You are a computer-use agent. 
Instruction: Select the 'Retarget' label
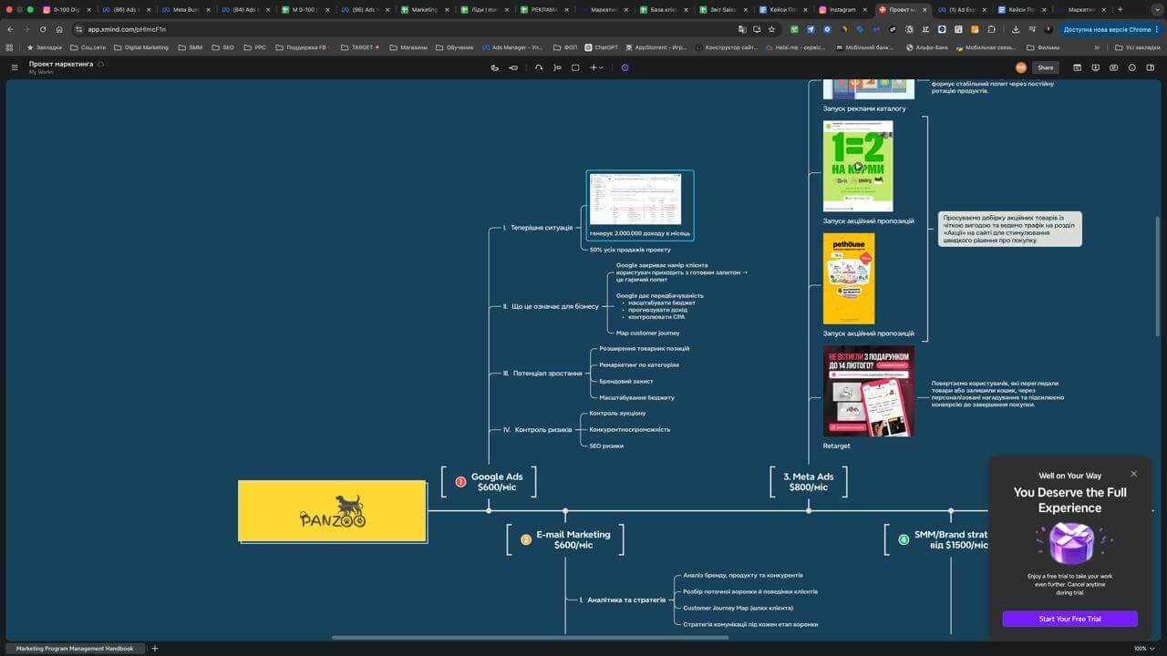(836, 446)
